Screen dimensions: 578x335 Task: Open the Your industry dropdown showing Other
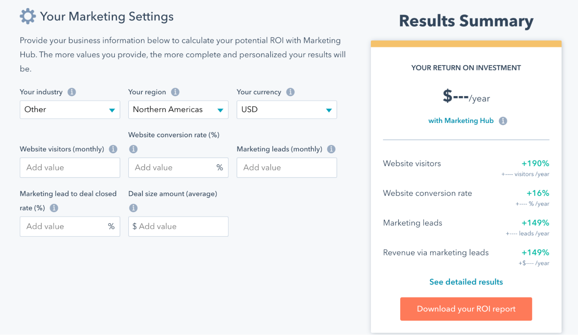pos(70,110)
